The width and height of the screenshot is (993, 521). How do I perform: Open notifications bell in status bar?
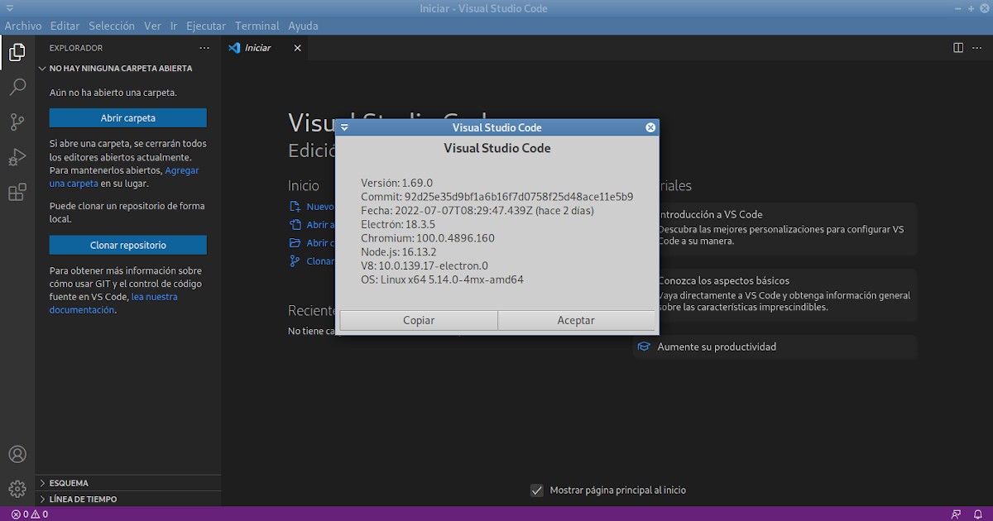pyautogui.click(x=977, y=514)
